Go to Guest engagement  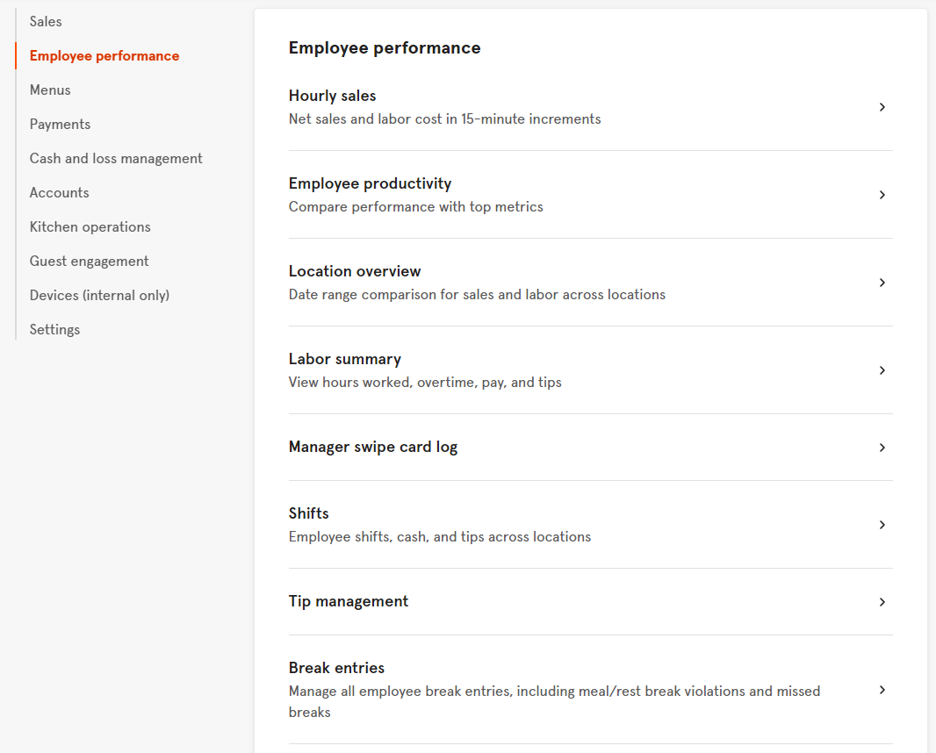click(x=90, y=261)
